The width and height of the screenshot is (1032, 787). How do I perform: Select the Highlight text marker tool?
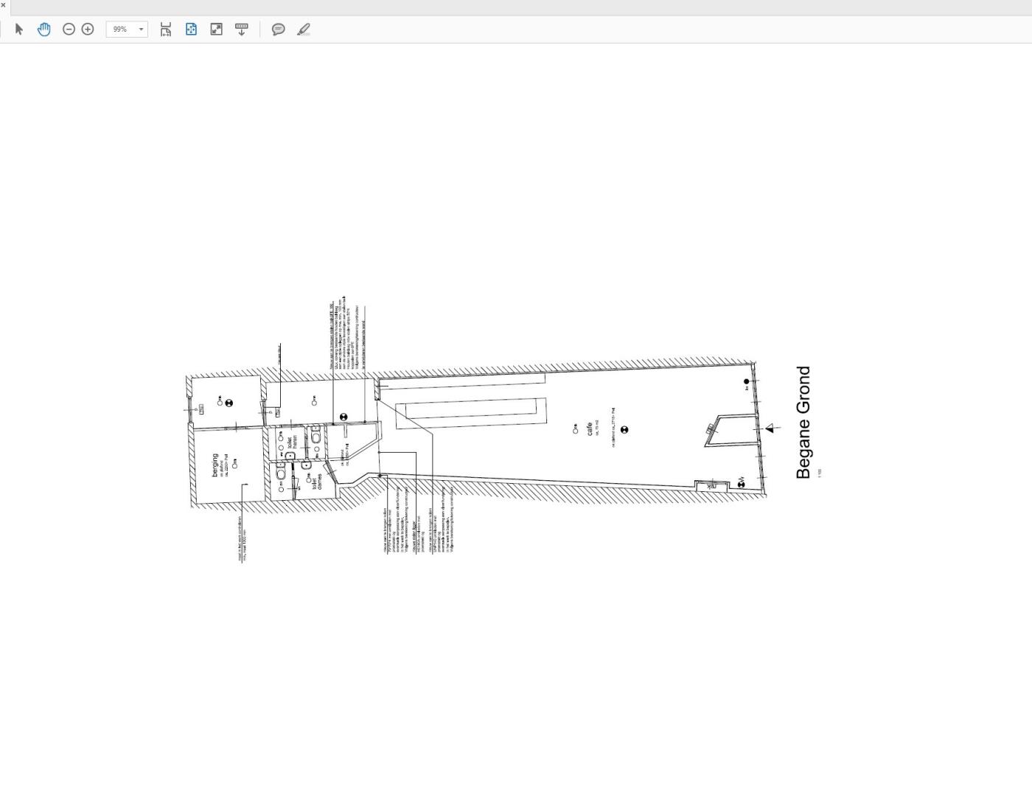304,30
